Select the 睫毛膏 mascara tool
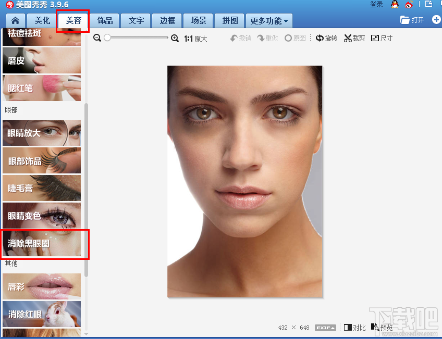The width and height of the screenshot is (442, 339). pyautogui.click(x=42, y=188)
